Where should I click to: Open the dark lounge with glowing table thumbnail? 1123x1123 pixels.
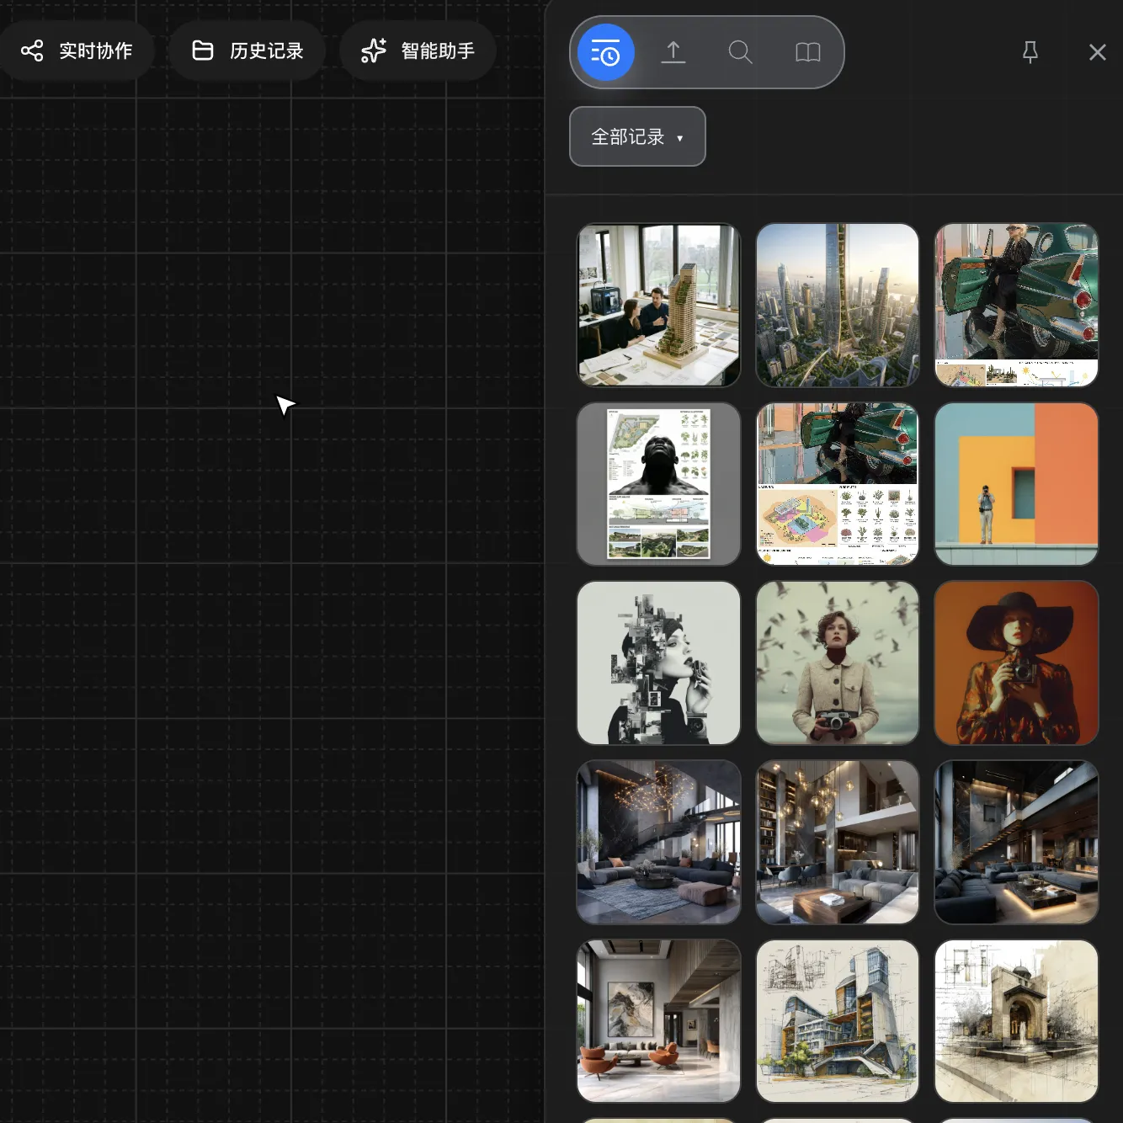point(1016,842)
